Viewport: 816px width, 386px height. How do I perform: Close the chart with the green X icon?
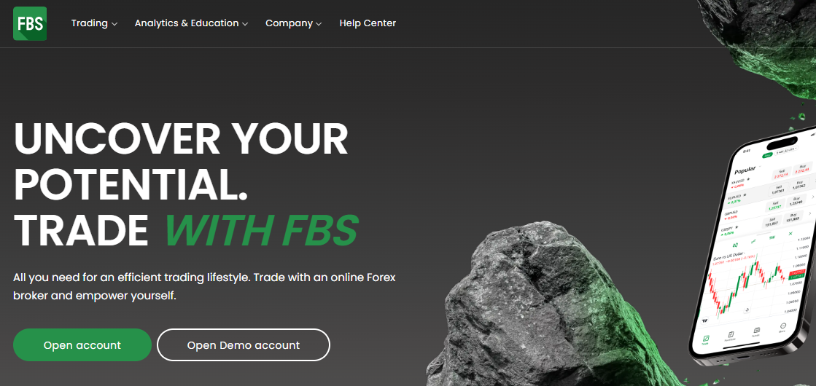pos(790,233)
